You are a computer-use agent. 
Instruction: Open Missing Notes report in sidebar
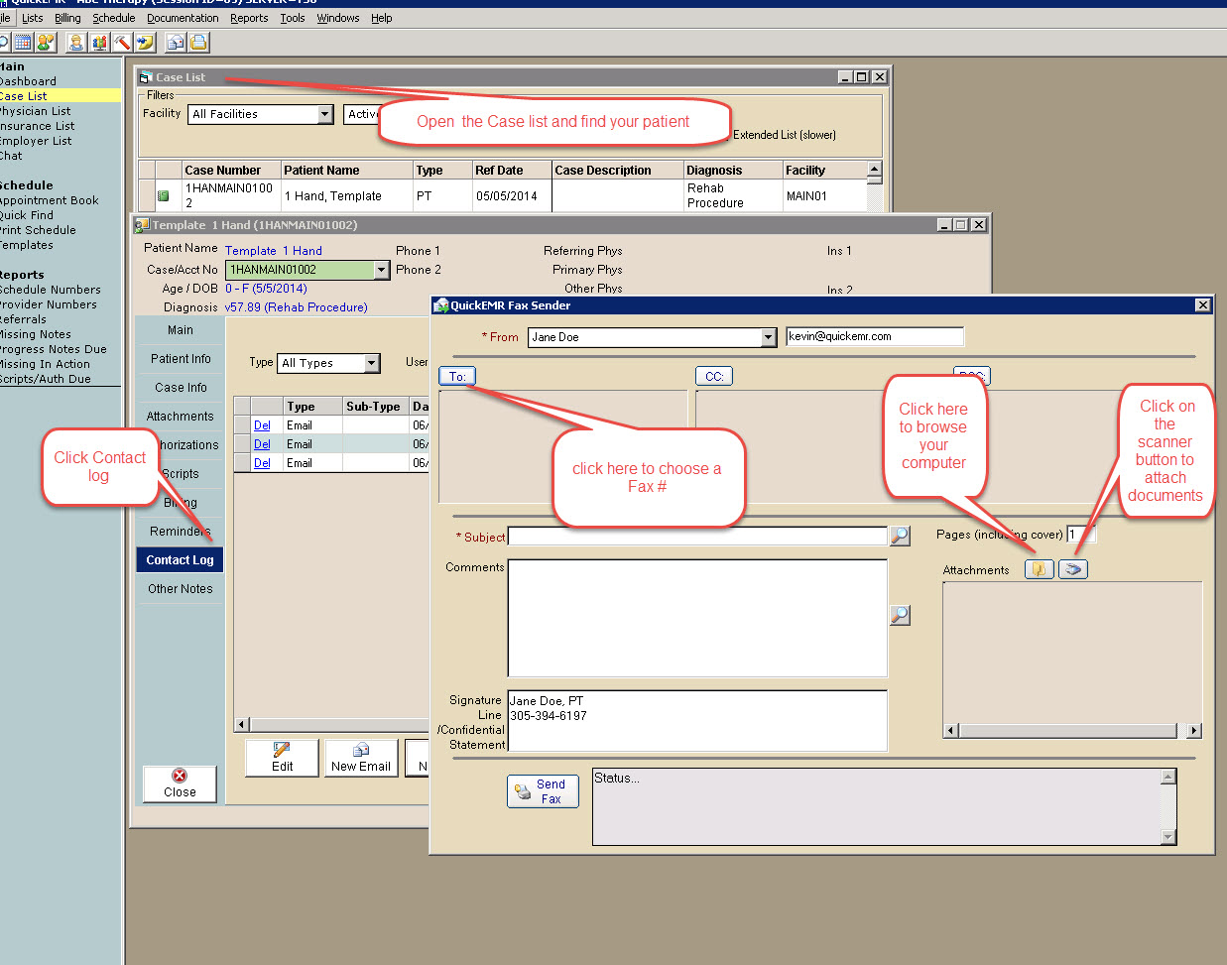(35, 334)
